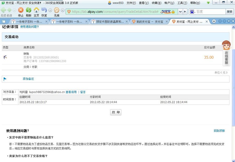Open dropdown arrow next to Restore icon
Screen dimensions: 235x162
pos(50,10)
